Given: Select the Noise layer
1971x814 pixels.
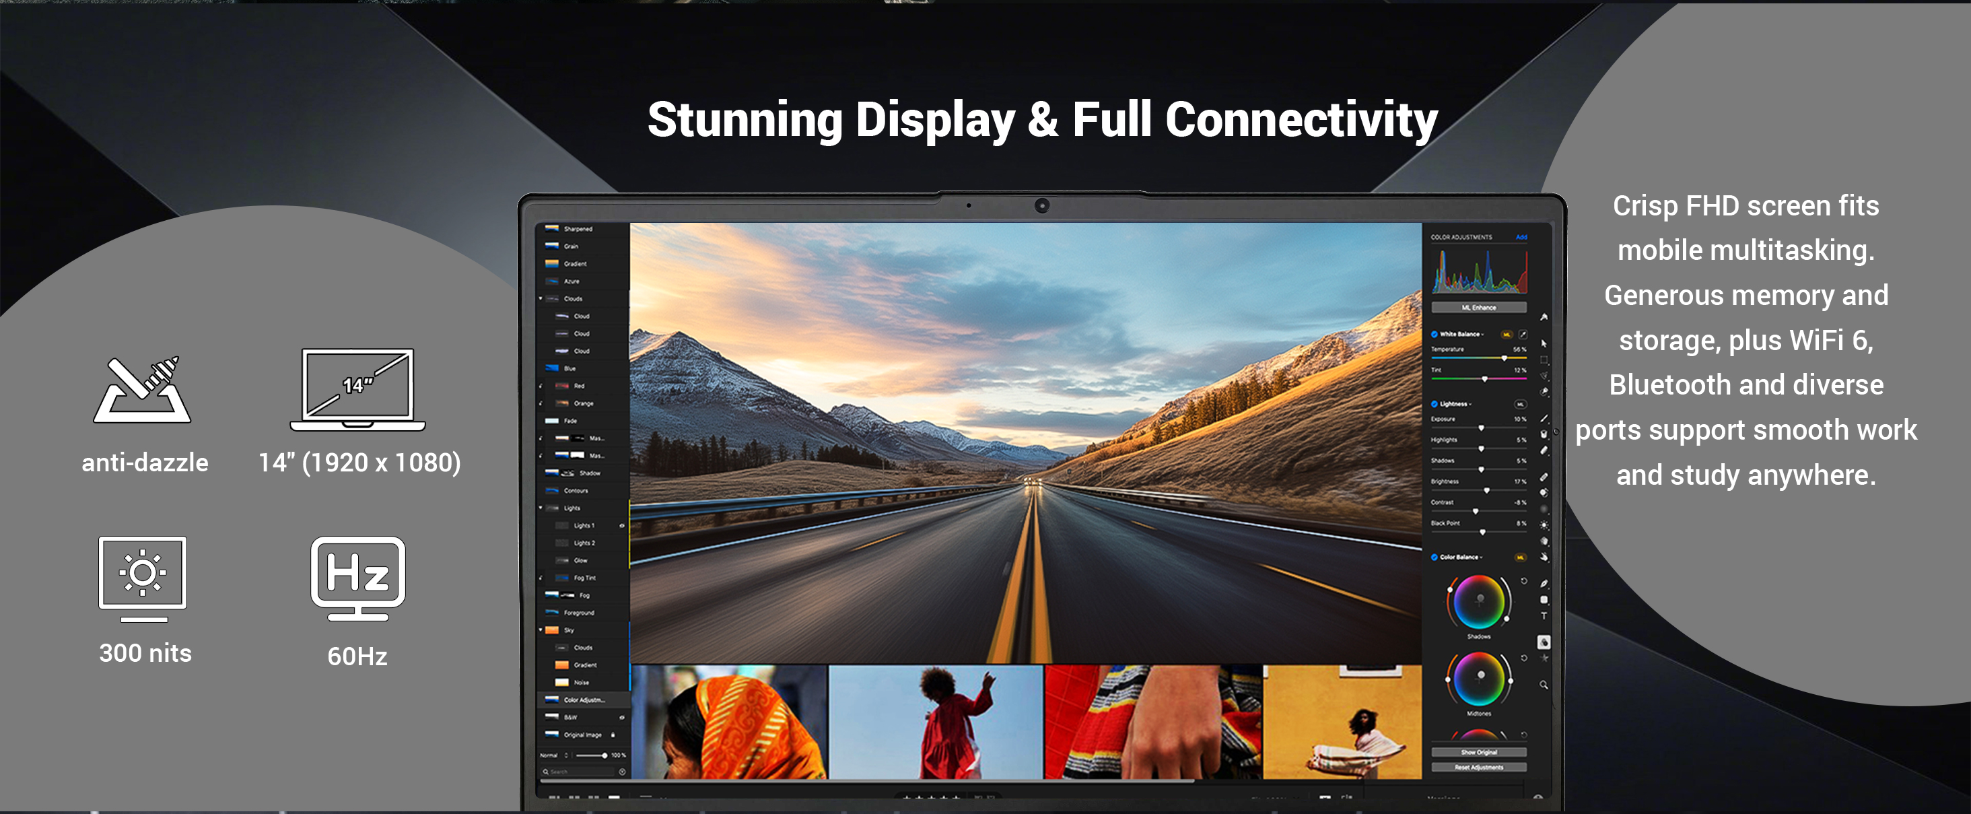Looking at the screenshot, I should point(583,683).
